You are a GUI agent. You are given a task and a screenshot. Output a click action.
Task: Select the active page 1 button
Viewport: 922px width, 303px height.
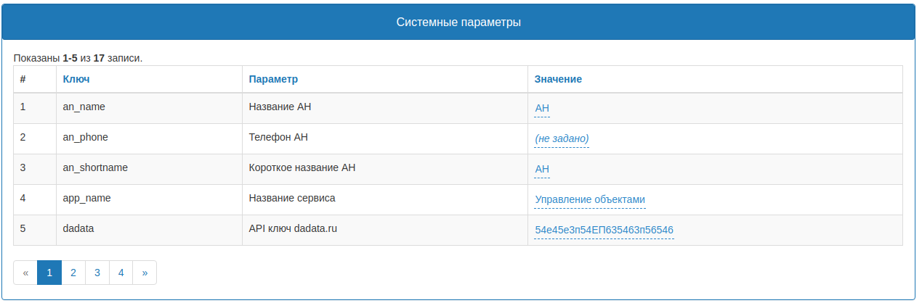click(x=49, y=273)
